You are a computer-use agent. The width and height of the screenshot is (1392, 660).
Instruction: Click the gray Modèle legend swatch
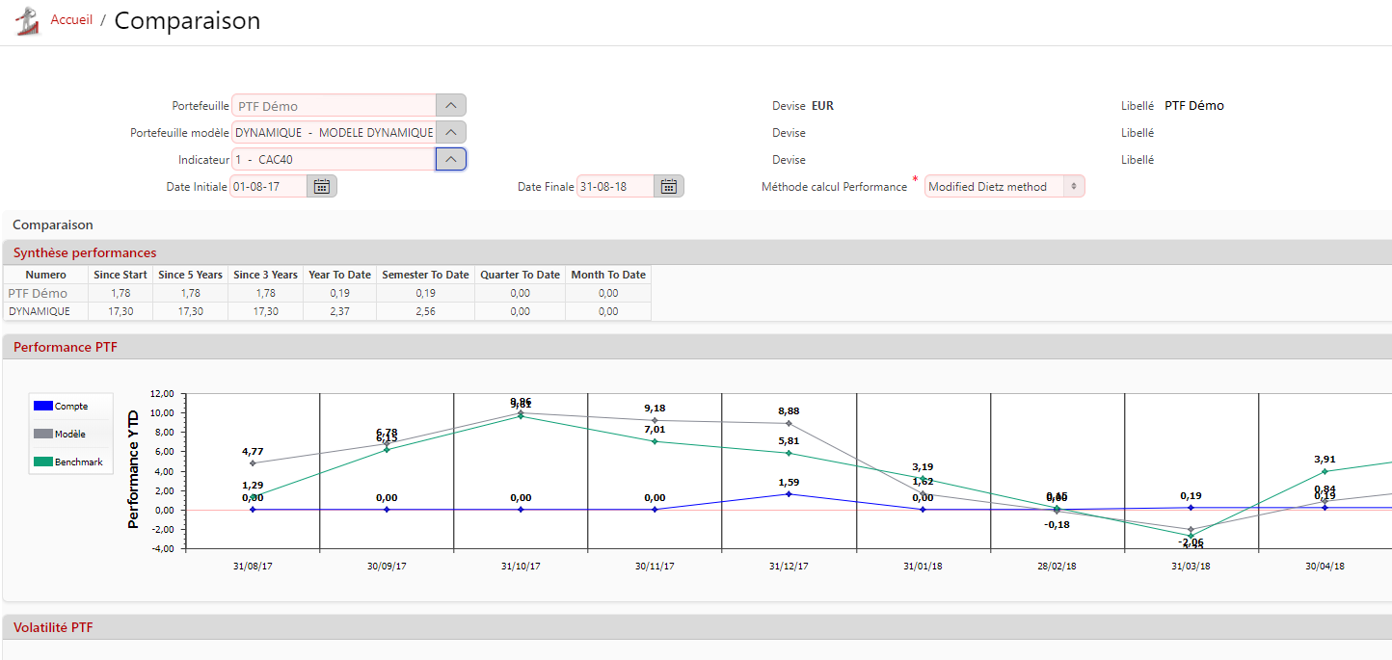[x=43, y=435]
